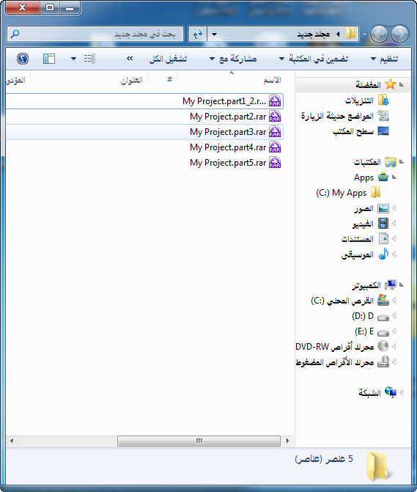Expand القرص المحلي (C:) tree arrow

(x=394, y=301)
